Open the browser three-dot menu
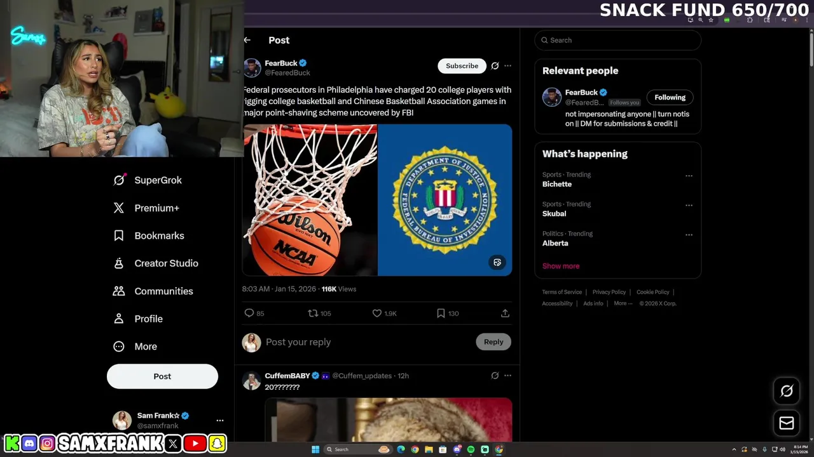This screenshot has width=814, height=457. point(806,20)
